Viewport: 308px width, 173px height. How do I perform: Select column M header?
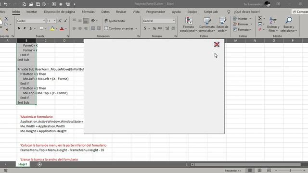pyautogui.click(x=236, y=40)
